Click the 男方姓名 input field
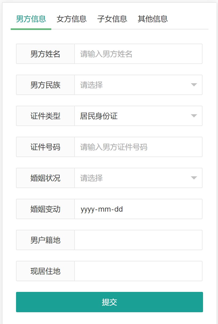The height and width of the screenshot is (324, 218). 138,54
